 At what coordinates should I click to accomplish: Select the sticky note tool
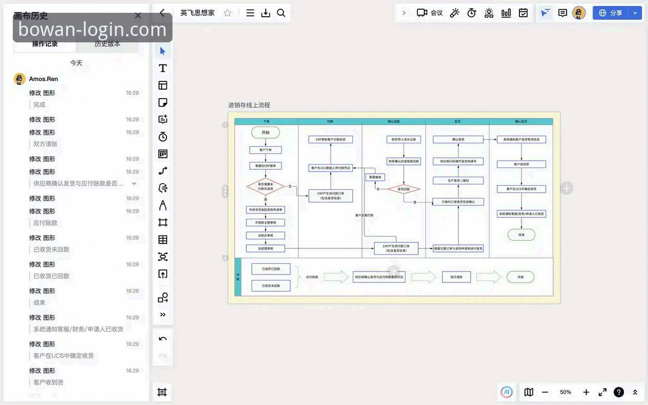[x=163, y=102]
